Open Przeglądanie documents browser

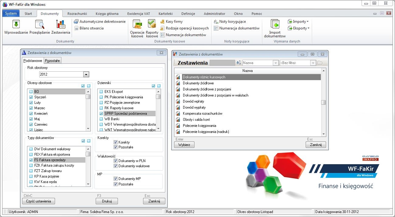39,27
